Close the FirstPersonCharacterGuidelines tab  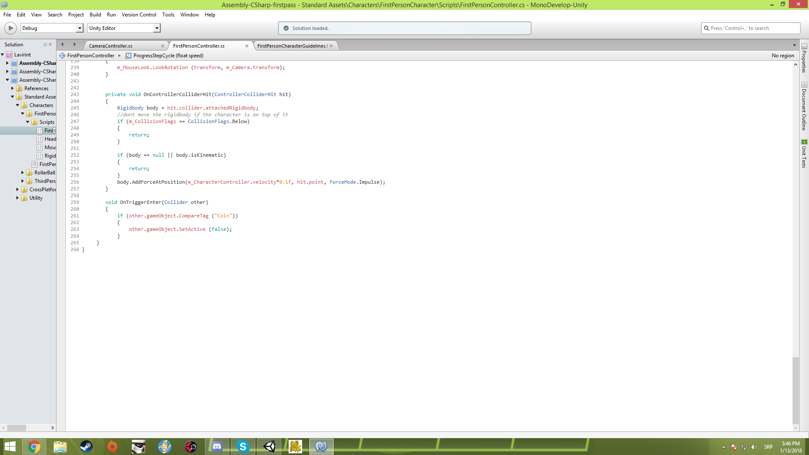pos(331,46)
